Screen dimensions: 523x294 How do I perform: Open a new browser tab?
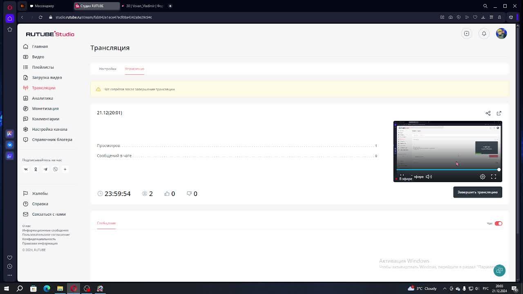pos(170,6)
